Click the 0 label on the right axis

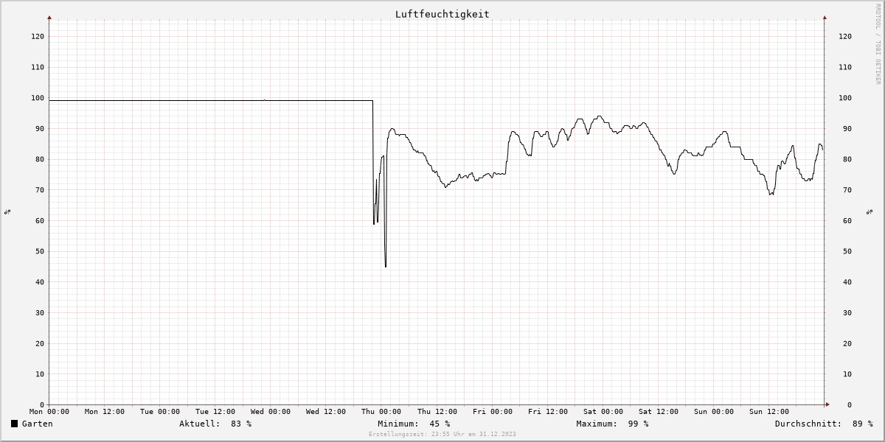(x=850, y=404)
